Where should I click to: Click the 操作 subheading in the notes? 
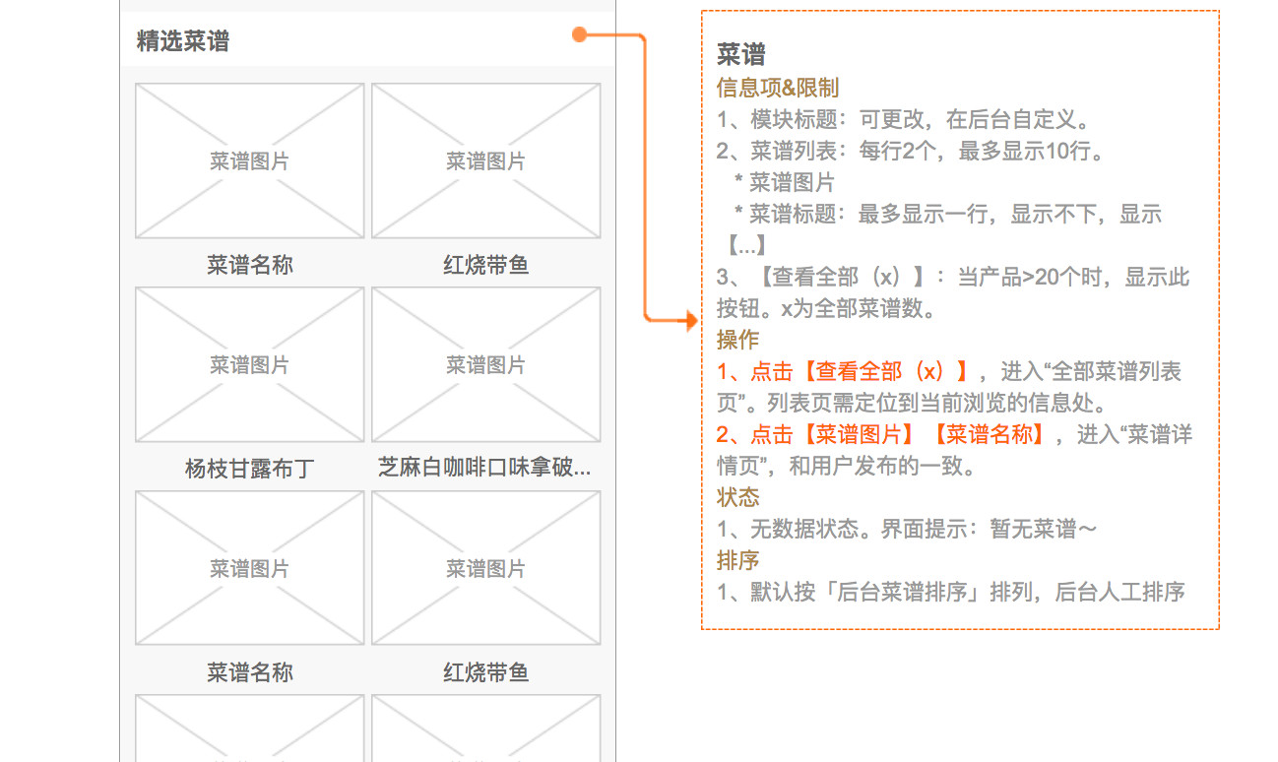737,340
